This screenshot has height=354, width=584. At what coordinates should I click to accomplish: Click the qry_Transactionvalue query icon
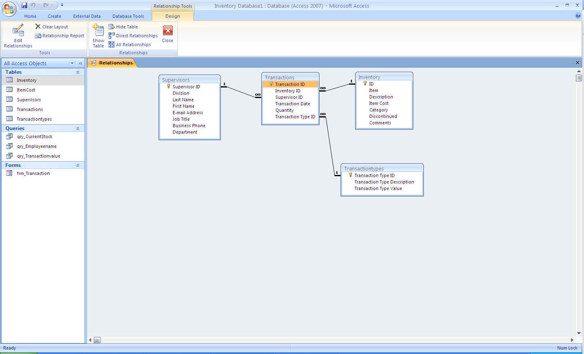pos(9,156)
